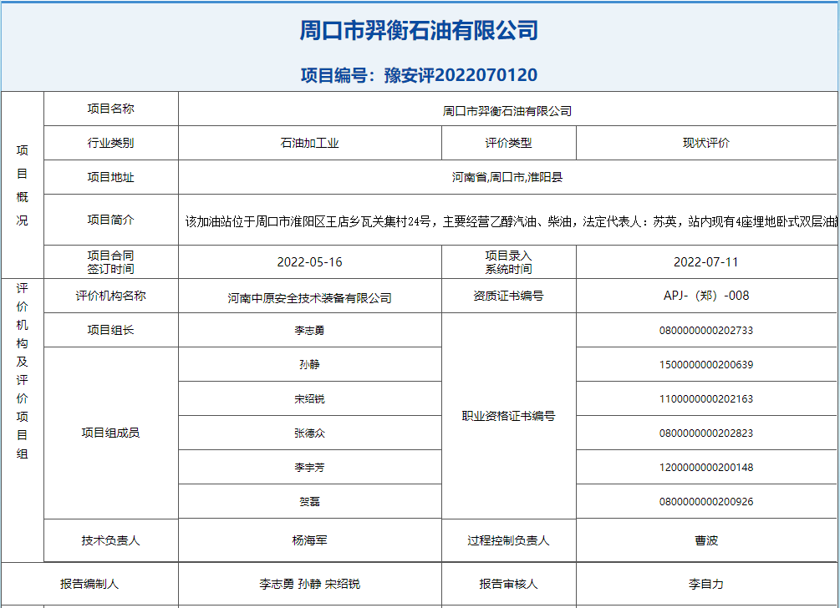840x608 pixels.
Task: Select team member 贺磊
Action: click(309, 501)
